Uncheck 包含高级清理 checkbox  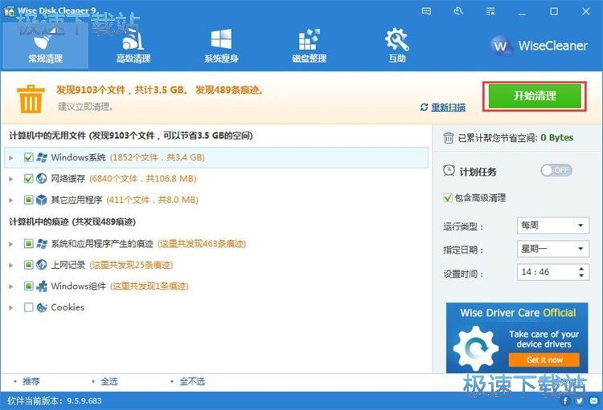tap(448, 197)
